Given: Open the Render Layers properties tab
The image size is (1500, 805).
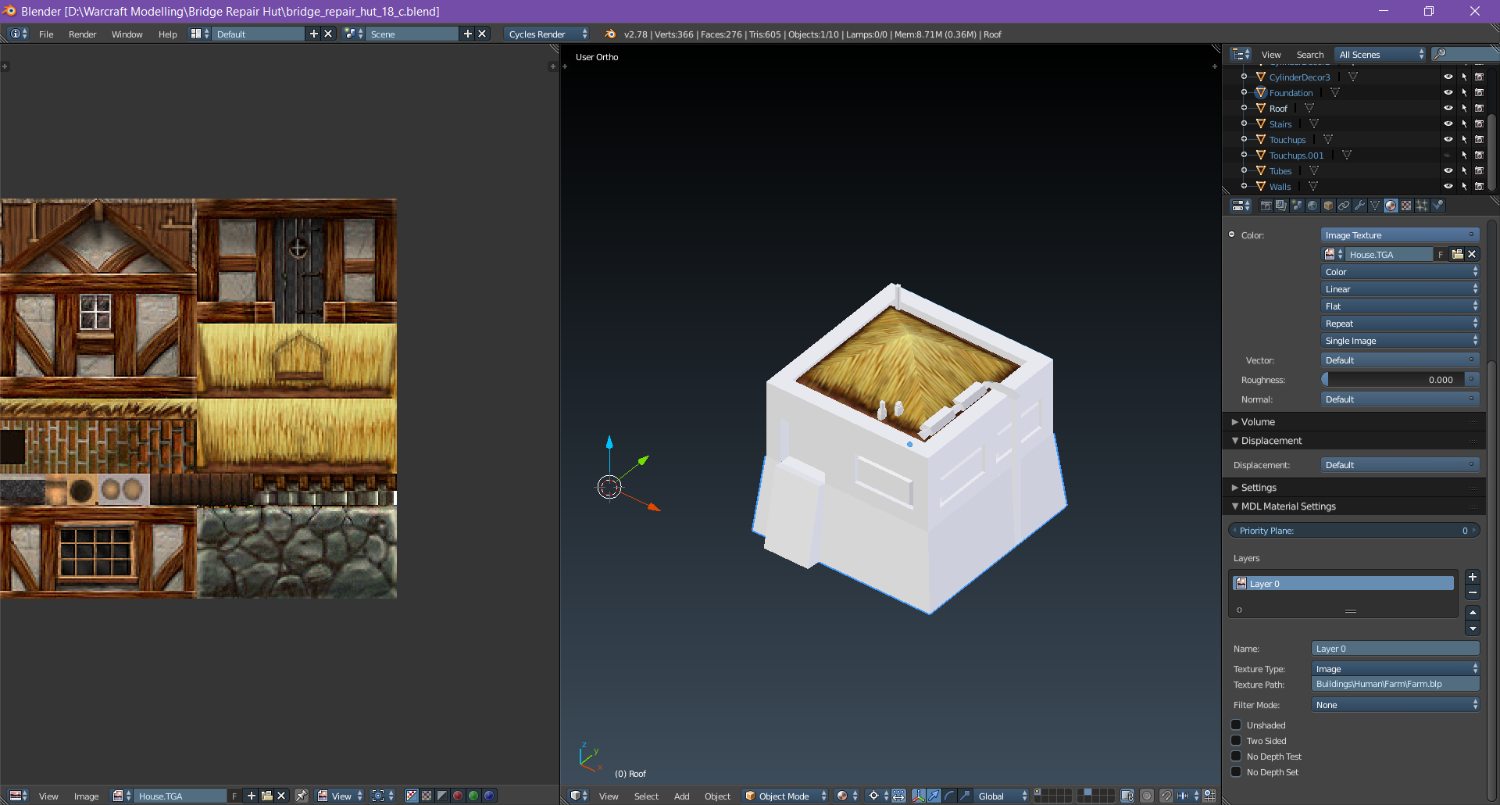Looking at the screenshot, I should [x=1281, y=206].
